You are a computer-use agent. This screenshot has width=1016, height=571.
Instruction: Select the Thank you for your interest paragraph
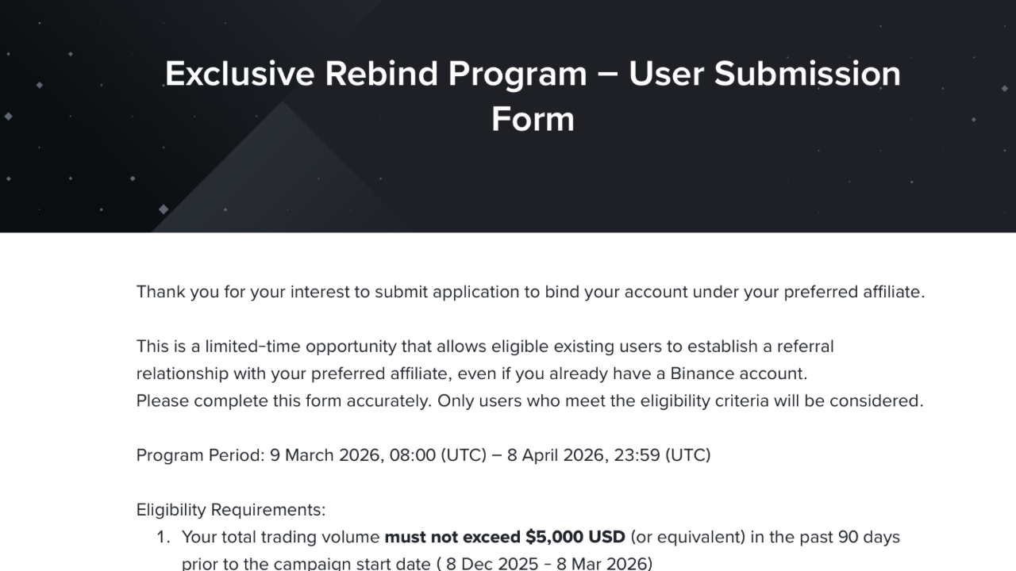(530, 292)
